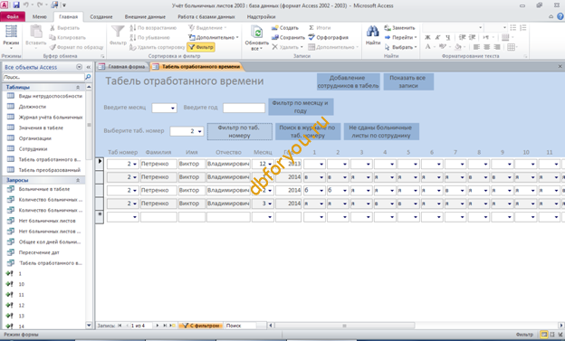565x341 pixels.
Task: Collapse Запросы group in navigation pane
Action: (x=78, y=180)
